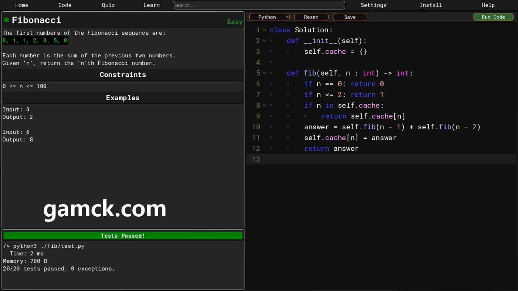
Task: Place cursor on 'self.cache = {}' line
Action: (335, 51)
